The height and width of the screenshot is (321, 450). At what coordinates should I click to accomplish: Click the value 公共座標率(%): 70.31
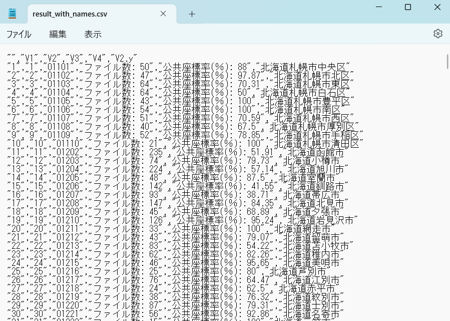(x=211, y=84)
